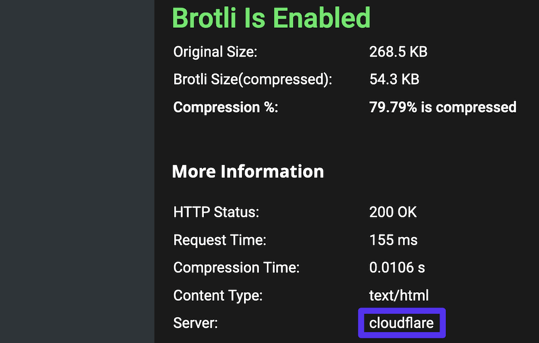Viewport: 539px width, 343px height.
Task: Click the highlighted cloudflare server value
Action: pos(402,324)
